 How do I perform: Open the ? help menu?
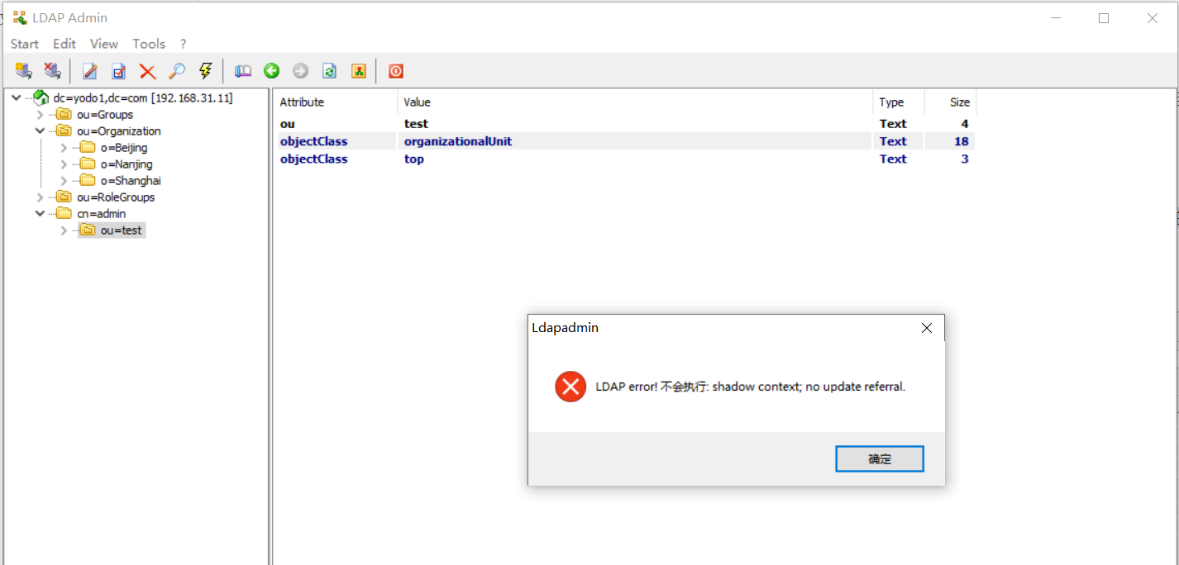pos(184,44)
